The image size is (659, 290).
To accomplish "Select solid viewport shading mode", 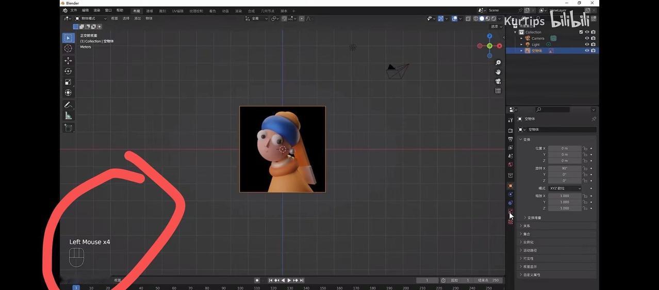I will pyautogui.click(x=482, y=19).
